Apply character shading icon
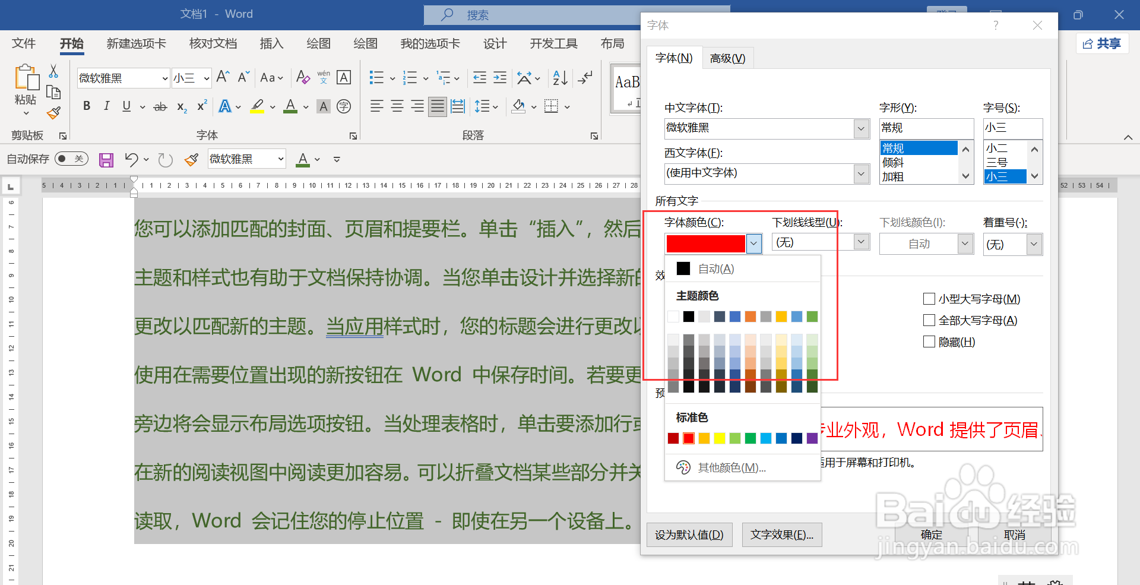The height and width of the screenshot is (585, 1140). tap(324, 106)
